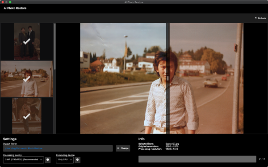268x167 pixels.
Task: Click the output folder path field
Action: [58, 148]
